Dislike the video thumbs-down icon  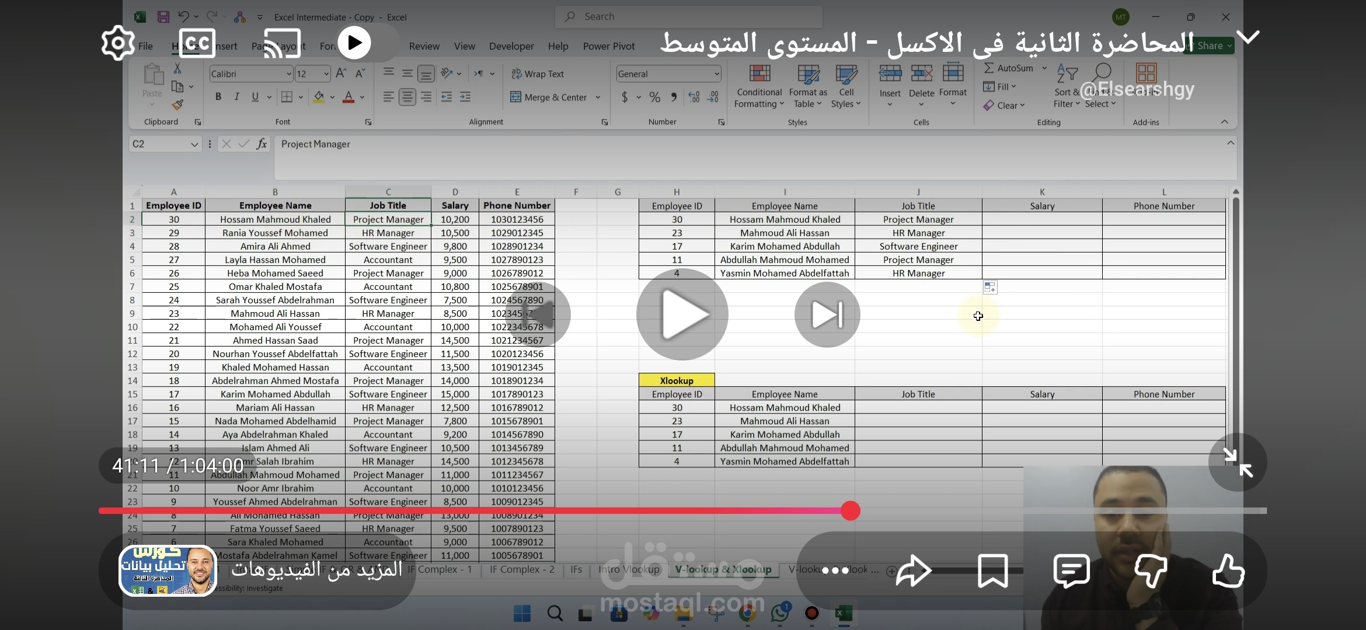point(1150,570)
